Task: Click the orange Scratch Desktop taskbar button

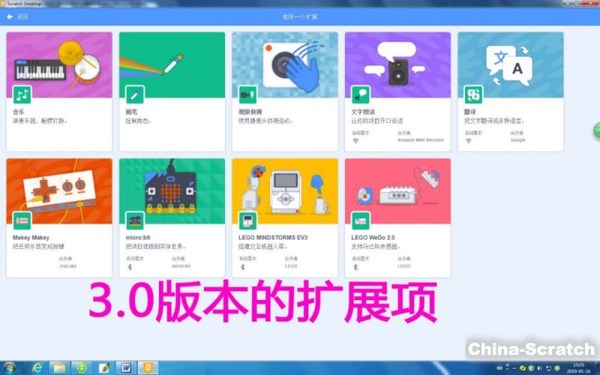Action: [148, 368]
